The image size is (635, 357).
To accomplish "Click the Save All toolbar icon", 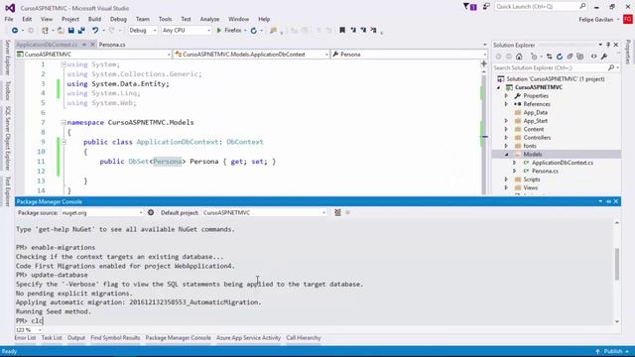I will click(x=81, y=31).
